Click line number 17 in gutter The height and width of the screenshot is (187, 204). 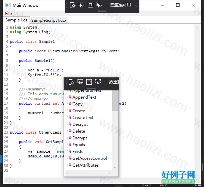[x=6, y=103]
